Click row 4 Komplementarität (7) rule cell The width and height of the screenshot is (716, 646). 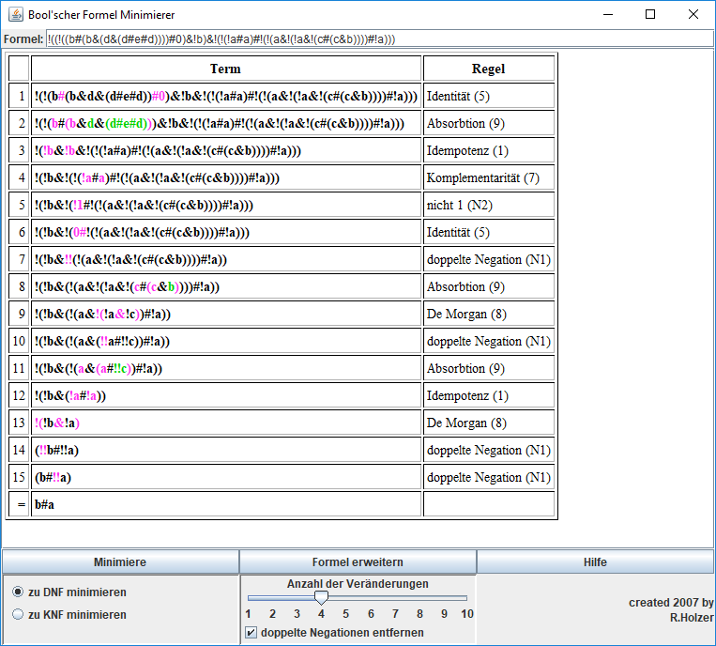click(x=488, y=178)
